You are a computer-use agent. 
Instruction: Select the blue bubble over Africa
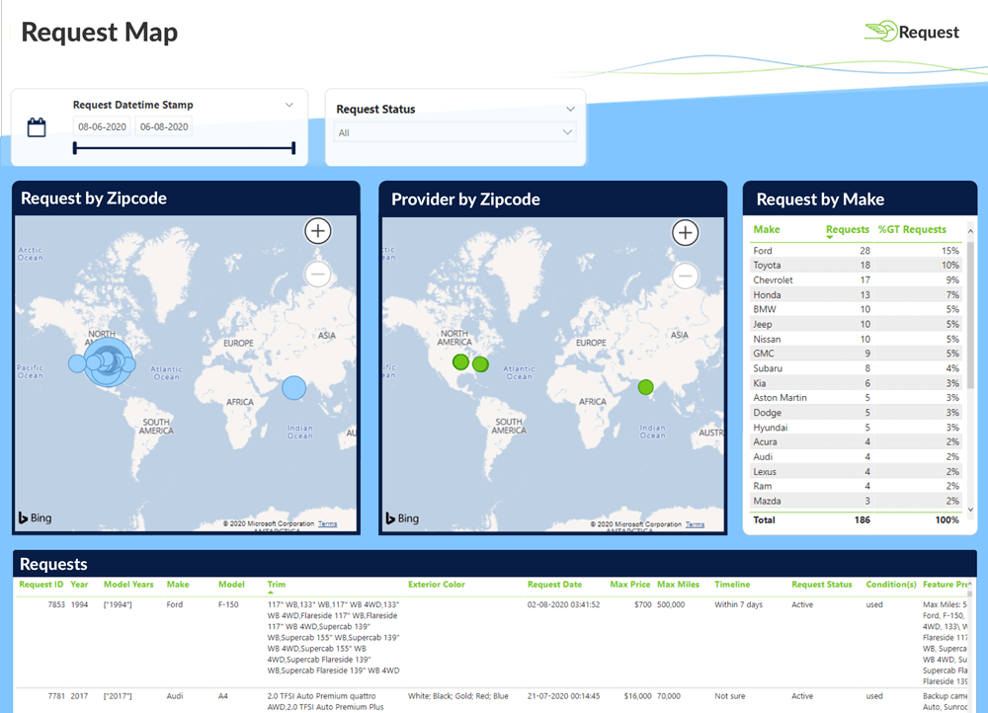pyautogui.click(x=293, y=388)
